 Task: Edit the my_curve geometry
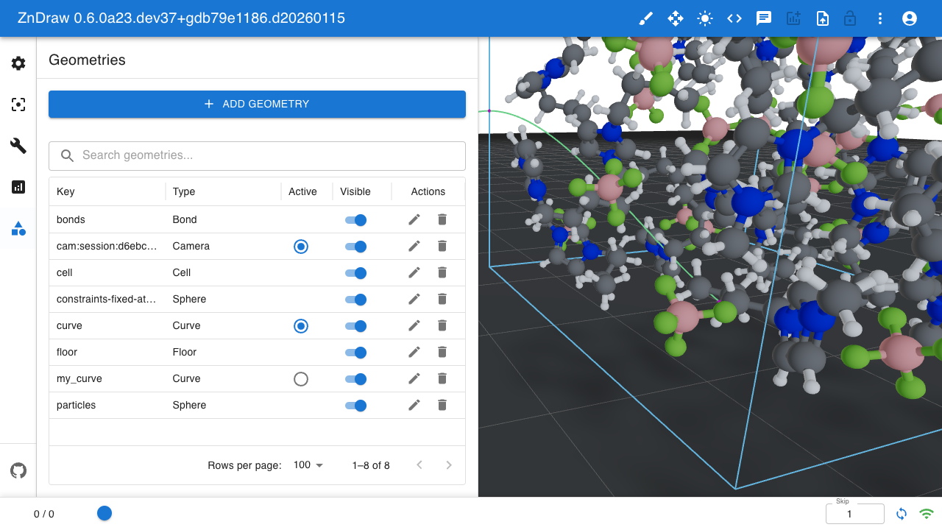point(414,378)
